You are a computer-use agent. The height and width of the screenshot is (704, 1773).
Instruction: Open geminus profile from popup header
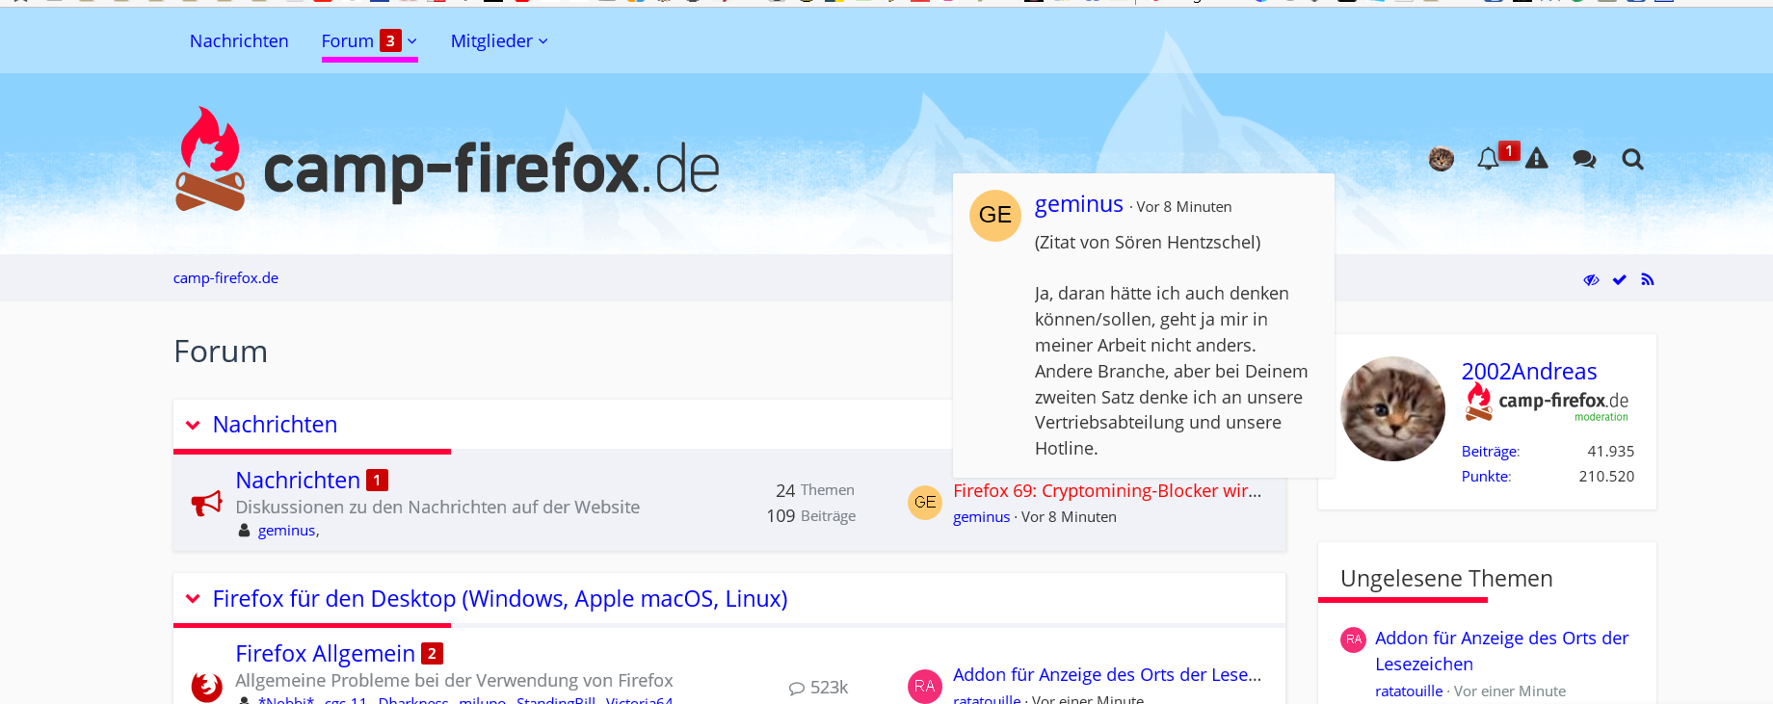point(1079,203)
